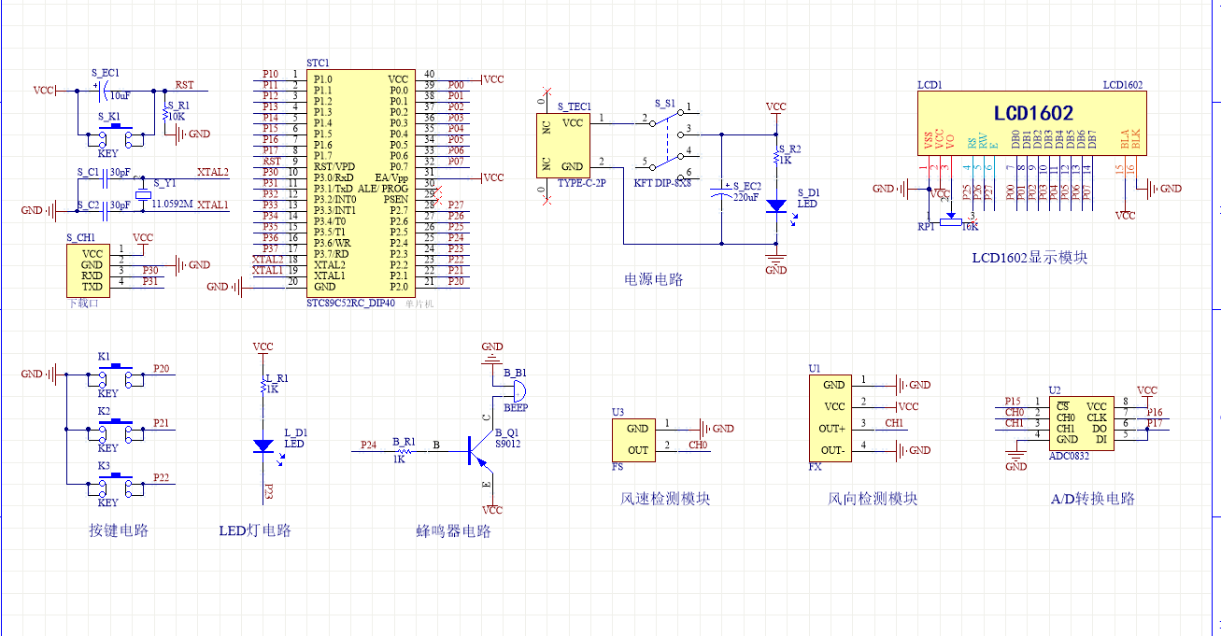
Task: Select the S_EC1 10uF capacitor
Action: [x=98, y=91]
